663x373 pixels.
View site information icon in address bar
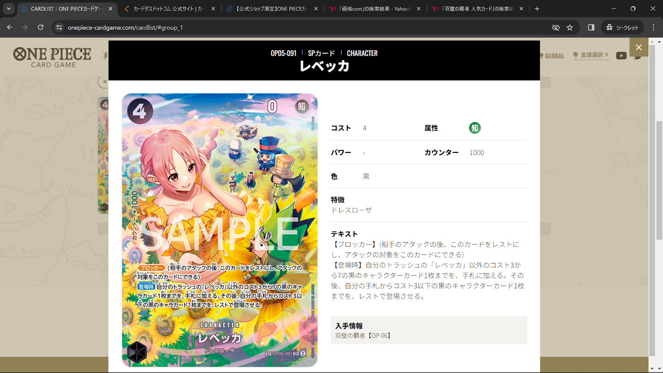click(59, 27)
